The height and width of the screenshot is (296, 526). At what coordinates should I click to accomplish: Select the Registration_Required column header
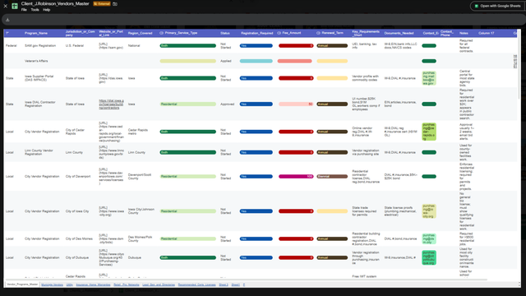pos(257,33)
